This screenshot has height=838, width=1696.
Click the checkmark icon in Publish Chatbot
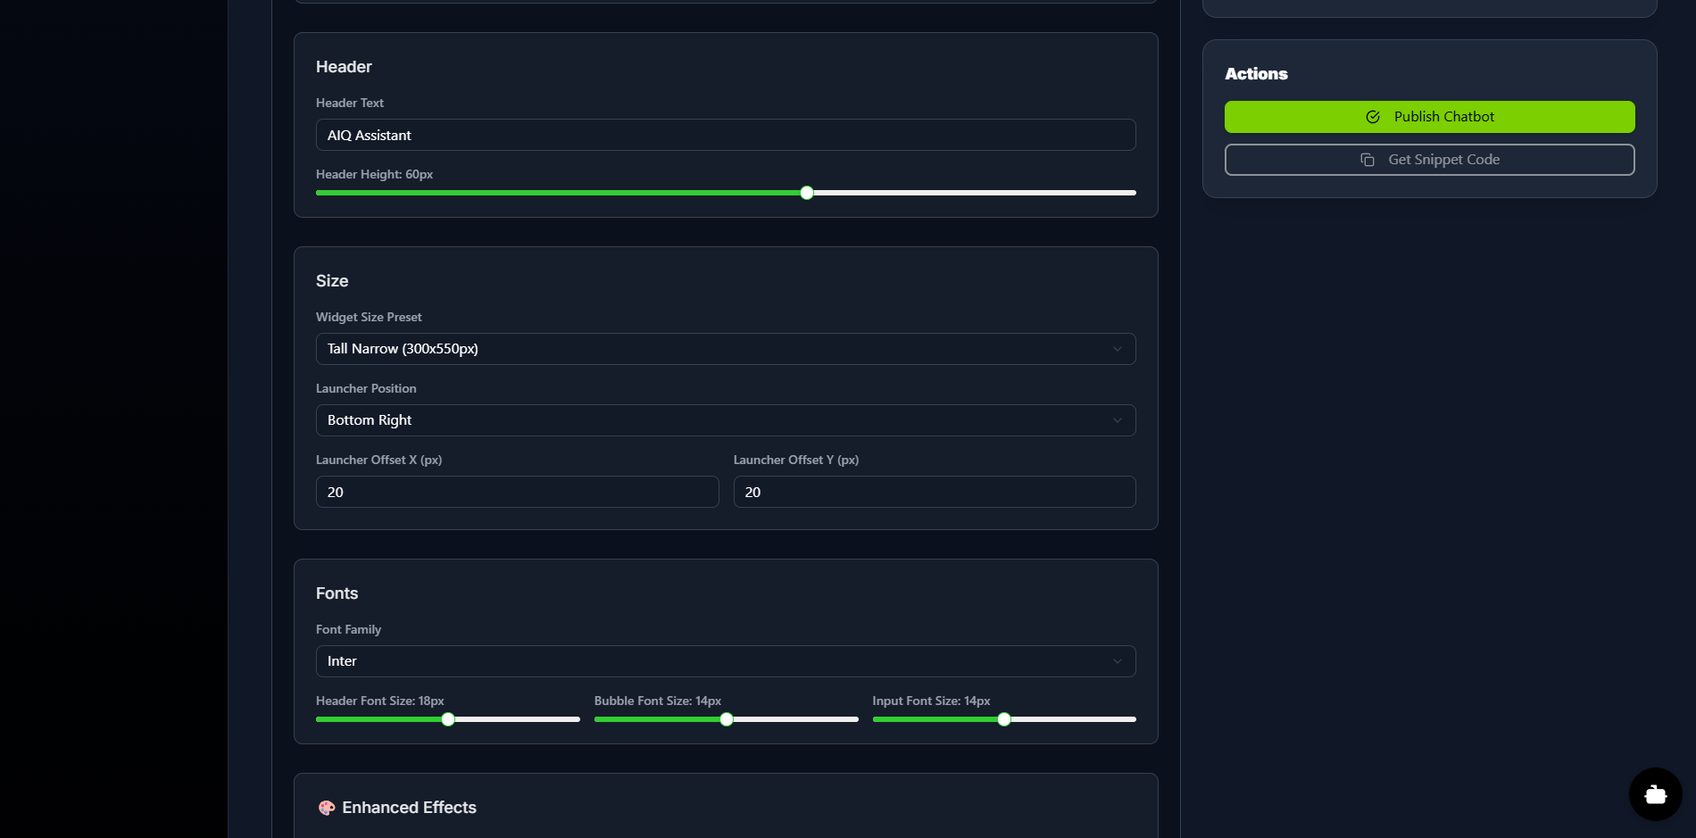(x=1373, y=117)
